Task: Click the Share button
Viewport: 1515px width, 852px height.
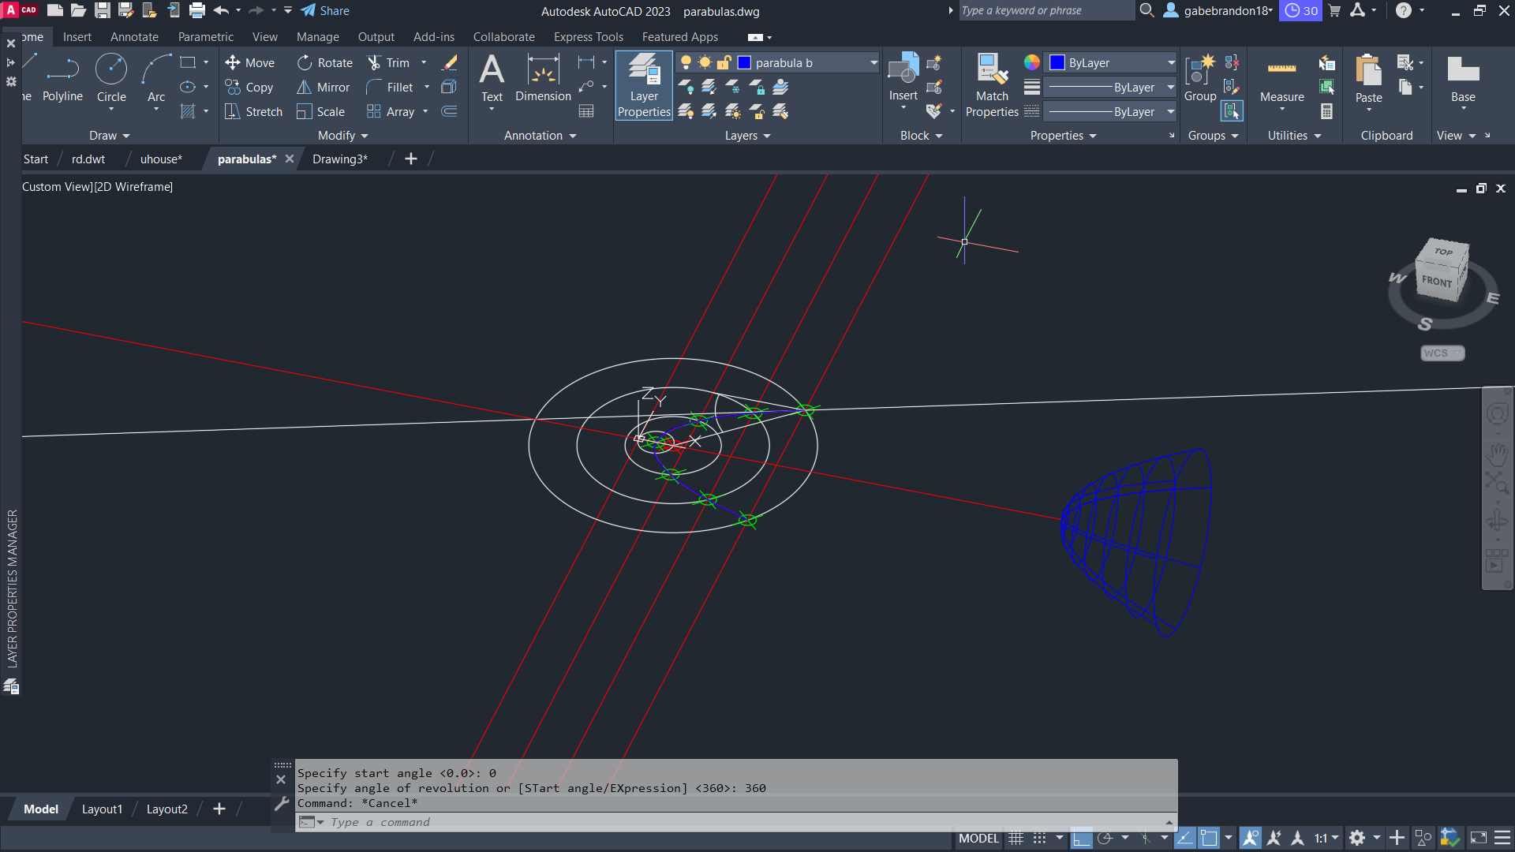Action: click(325, 11)
